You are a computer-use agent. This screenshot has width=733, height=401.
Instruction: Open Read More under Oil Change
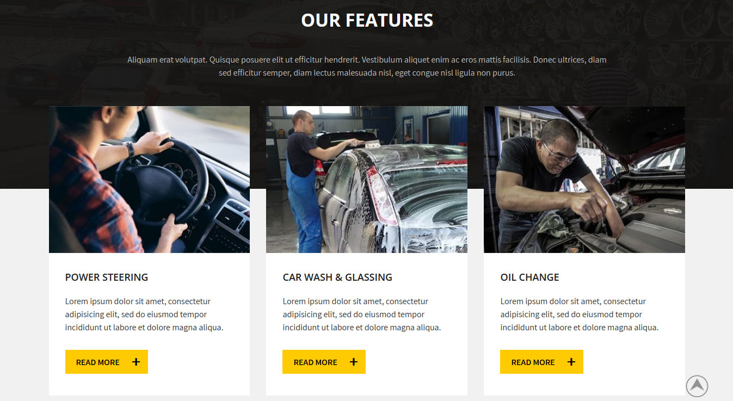pos(541,362)
